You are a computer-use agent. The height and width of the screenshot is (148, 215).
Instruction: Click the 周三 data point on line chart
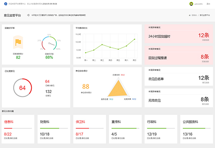102,45
